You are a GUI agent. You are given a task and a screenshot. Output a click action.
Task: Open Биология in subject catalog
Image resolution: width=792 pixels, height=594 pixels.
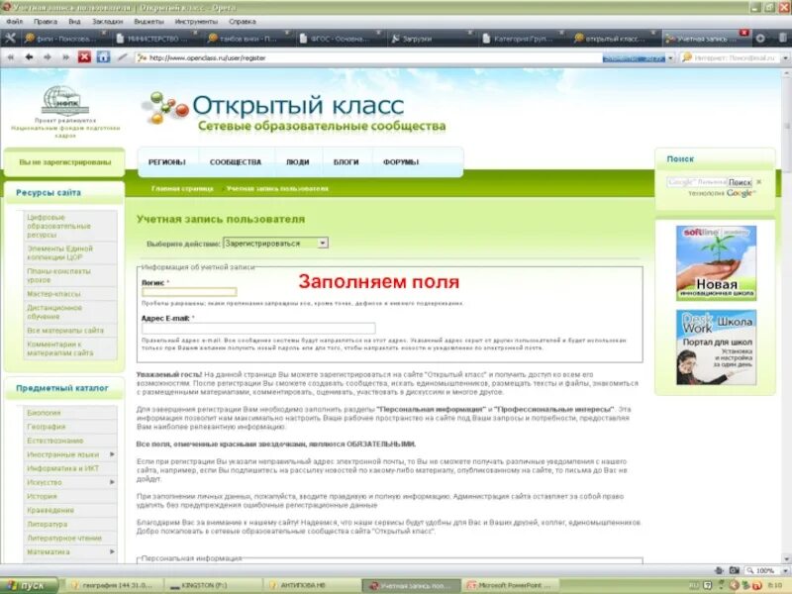44,413
